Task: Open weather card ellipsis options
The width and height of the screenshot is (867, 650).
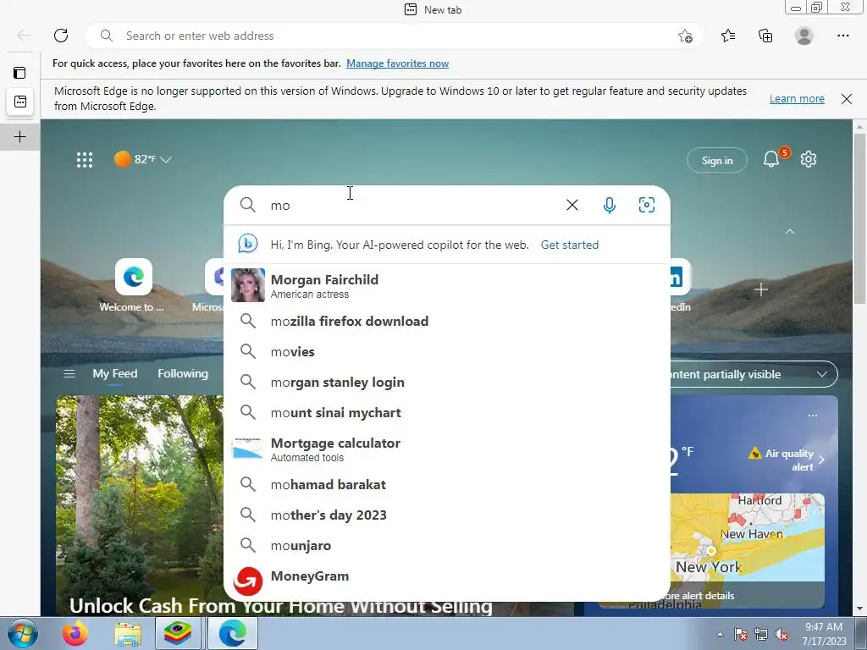Action: coord(812,415)
